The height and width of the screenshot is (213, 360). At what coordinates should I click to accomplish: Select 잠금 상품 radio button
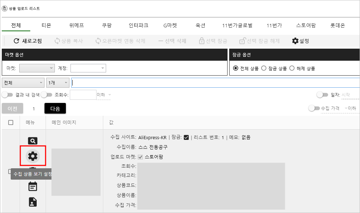264,68
